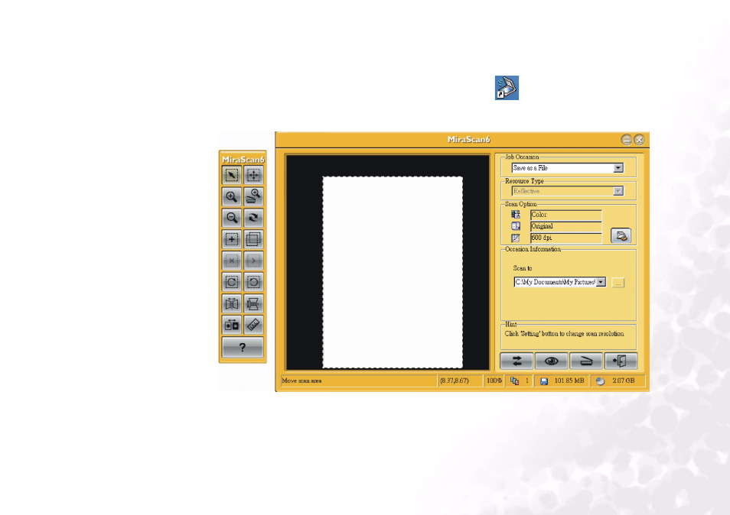Click the duplicate scan area icon
Viewport: 730px width, 515px height.
253,239
